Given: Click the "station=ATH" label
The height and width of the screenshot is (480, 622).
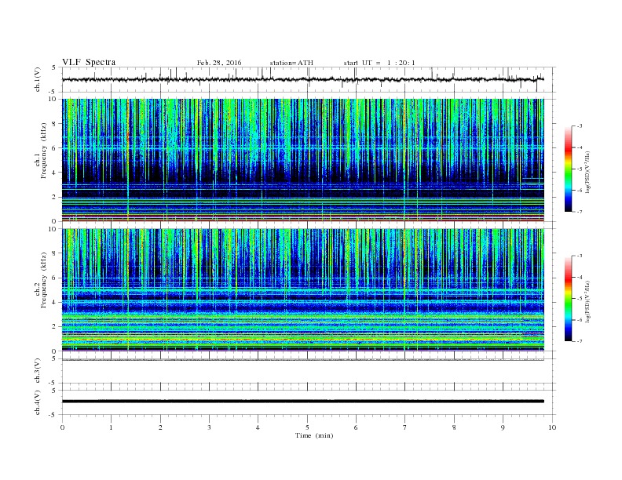Looking at the screenshot, I should tap(291, 63).
